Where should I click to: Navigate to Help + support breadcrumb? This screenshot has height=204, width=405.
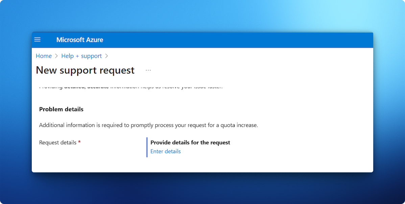[81, 56]
